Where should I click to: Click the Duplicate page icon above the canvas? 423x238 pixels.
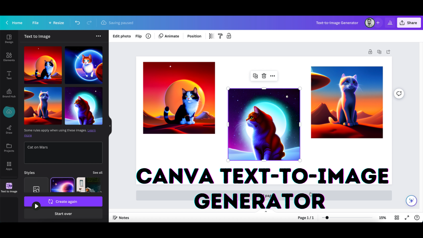379,52
